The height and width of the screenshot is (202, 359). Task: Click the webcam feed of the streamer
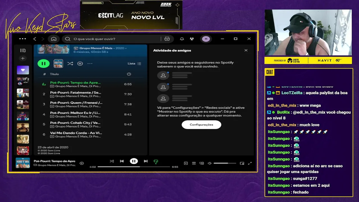pos(308,33)
